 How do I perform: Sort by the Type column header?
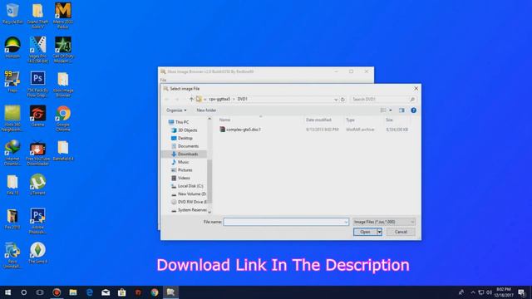pyautogui.click(x=350, y=120)
